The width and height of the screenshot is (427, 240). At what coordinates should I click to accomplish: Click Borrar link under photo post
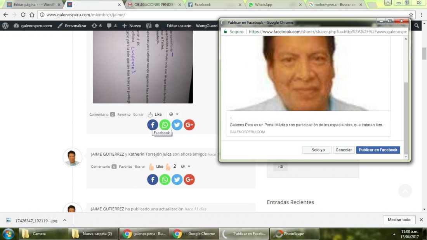138,115
